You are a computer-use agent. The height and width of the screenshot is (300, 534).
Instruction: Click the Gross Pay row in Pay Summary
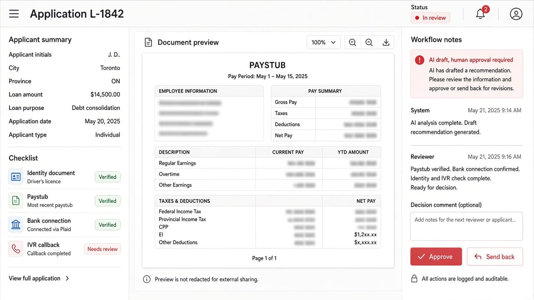326,102
